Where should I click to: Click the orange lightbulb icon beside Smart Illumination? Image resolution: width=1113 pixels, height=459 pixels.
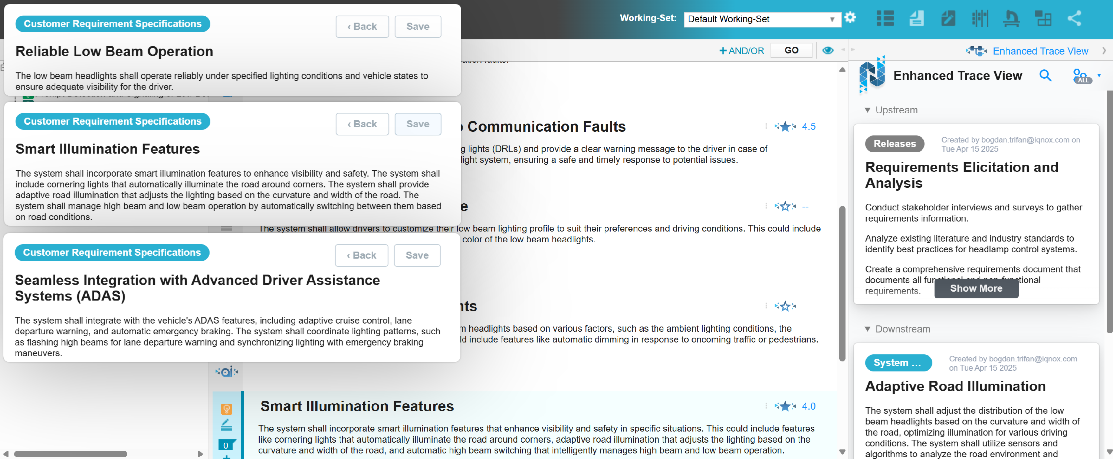pyautogui.click(x=226, y=409)
